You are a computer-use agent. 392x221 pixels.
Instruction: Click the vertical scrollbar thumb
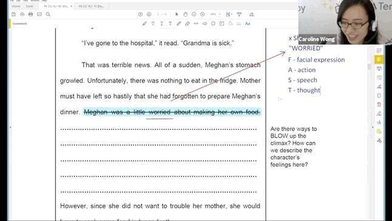[x=369, y=67]
